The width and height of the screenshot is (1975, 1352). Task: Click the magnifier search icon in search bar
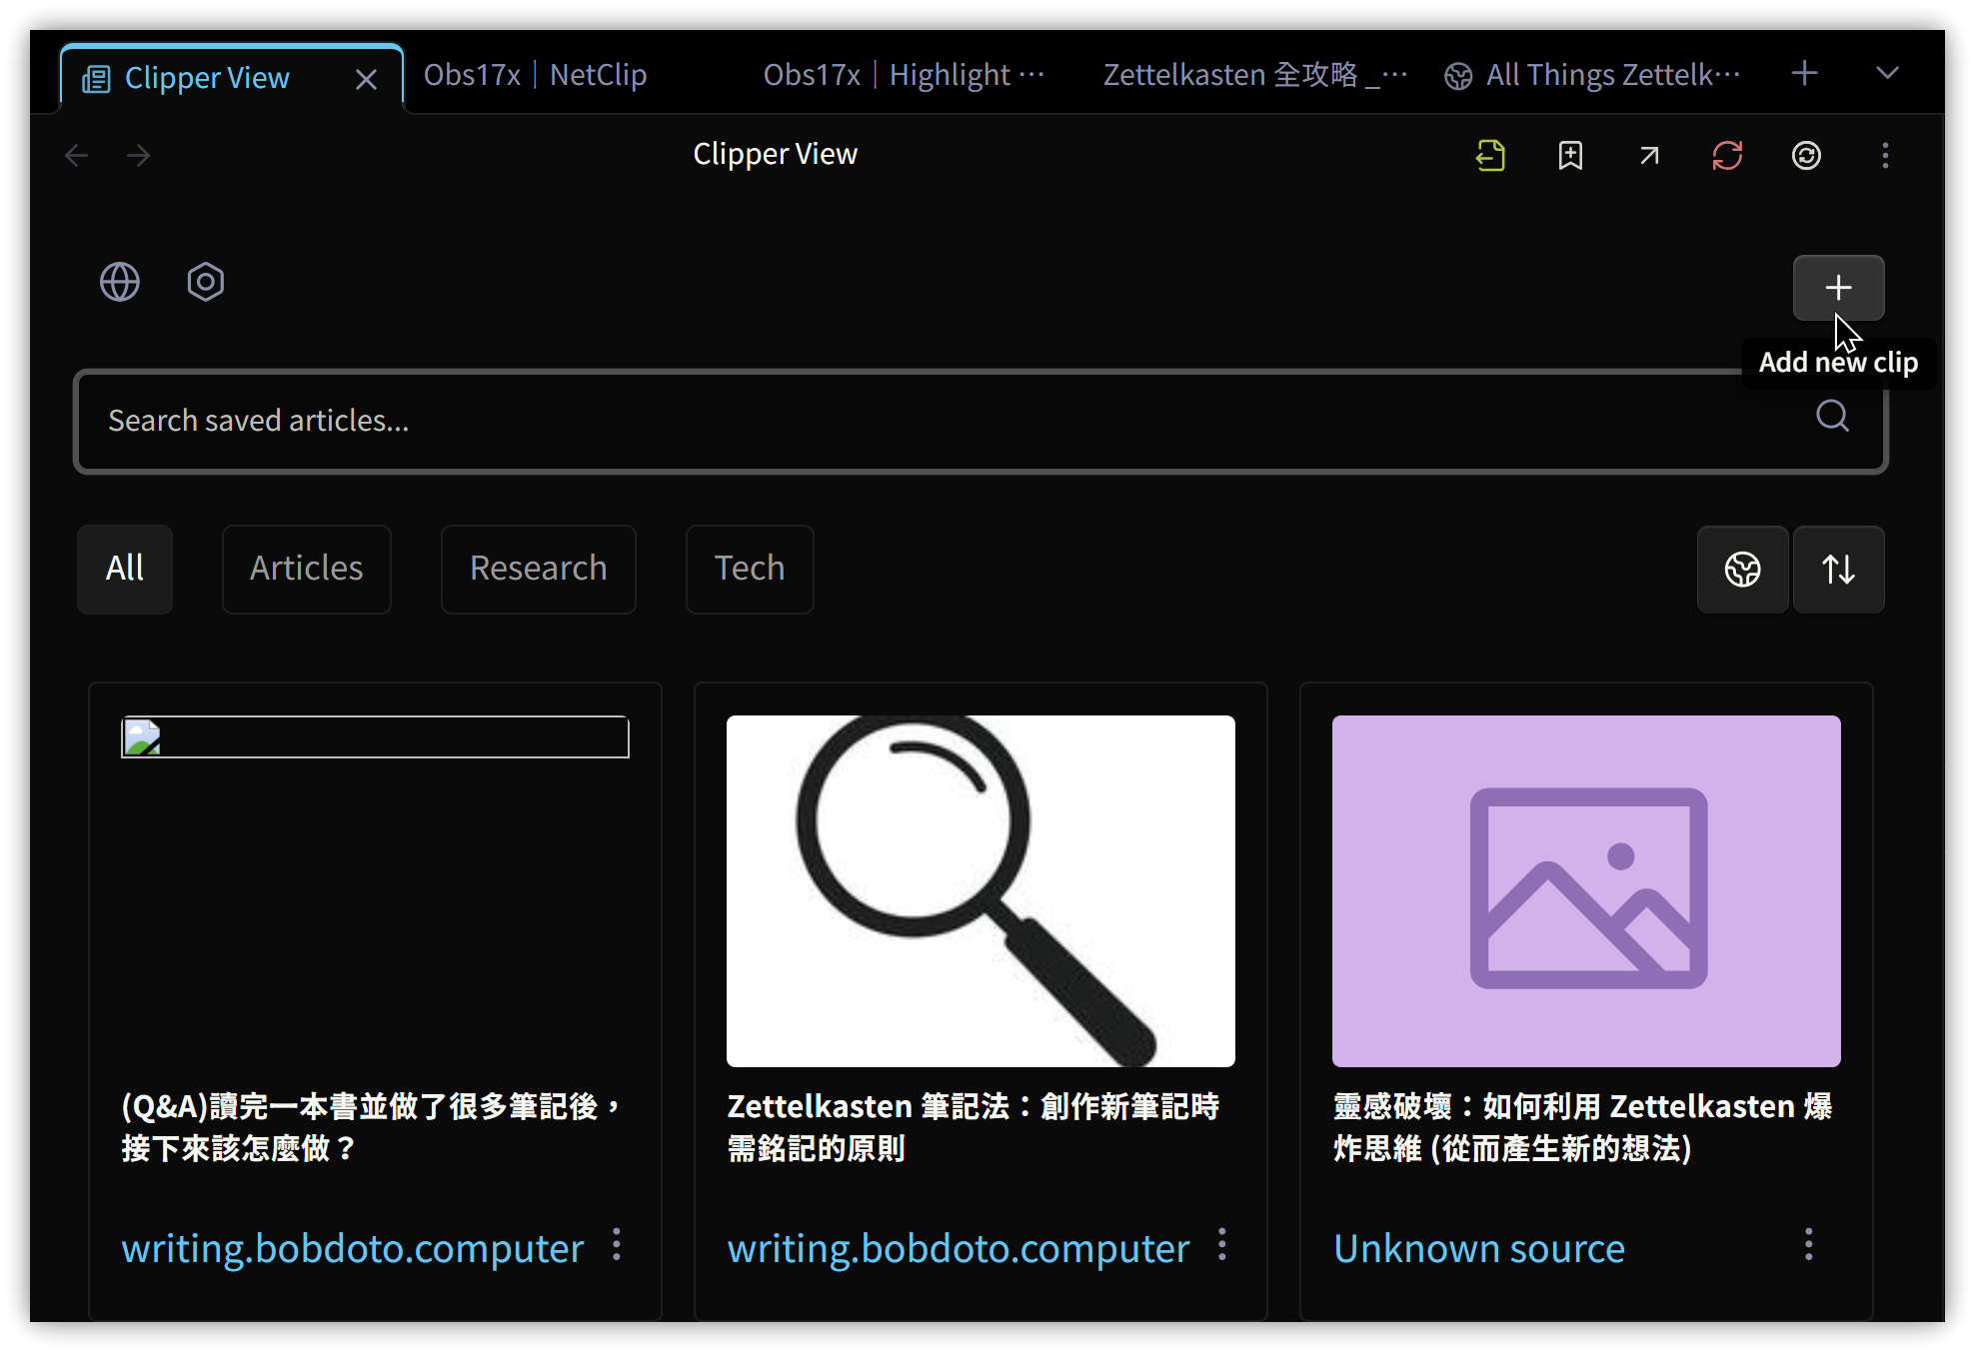tap(1831, 417)
